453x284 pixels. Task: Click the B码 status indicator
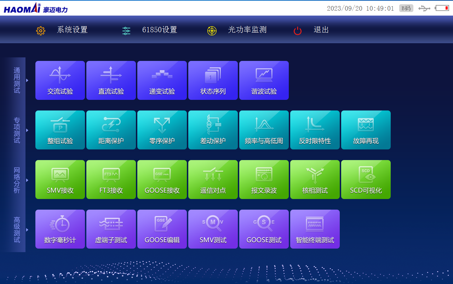(x=406, y=8)
